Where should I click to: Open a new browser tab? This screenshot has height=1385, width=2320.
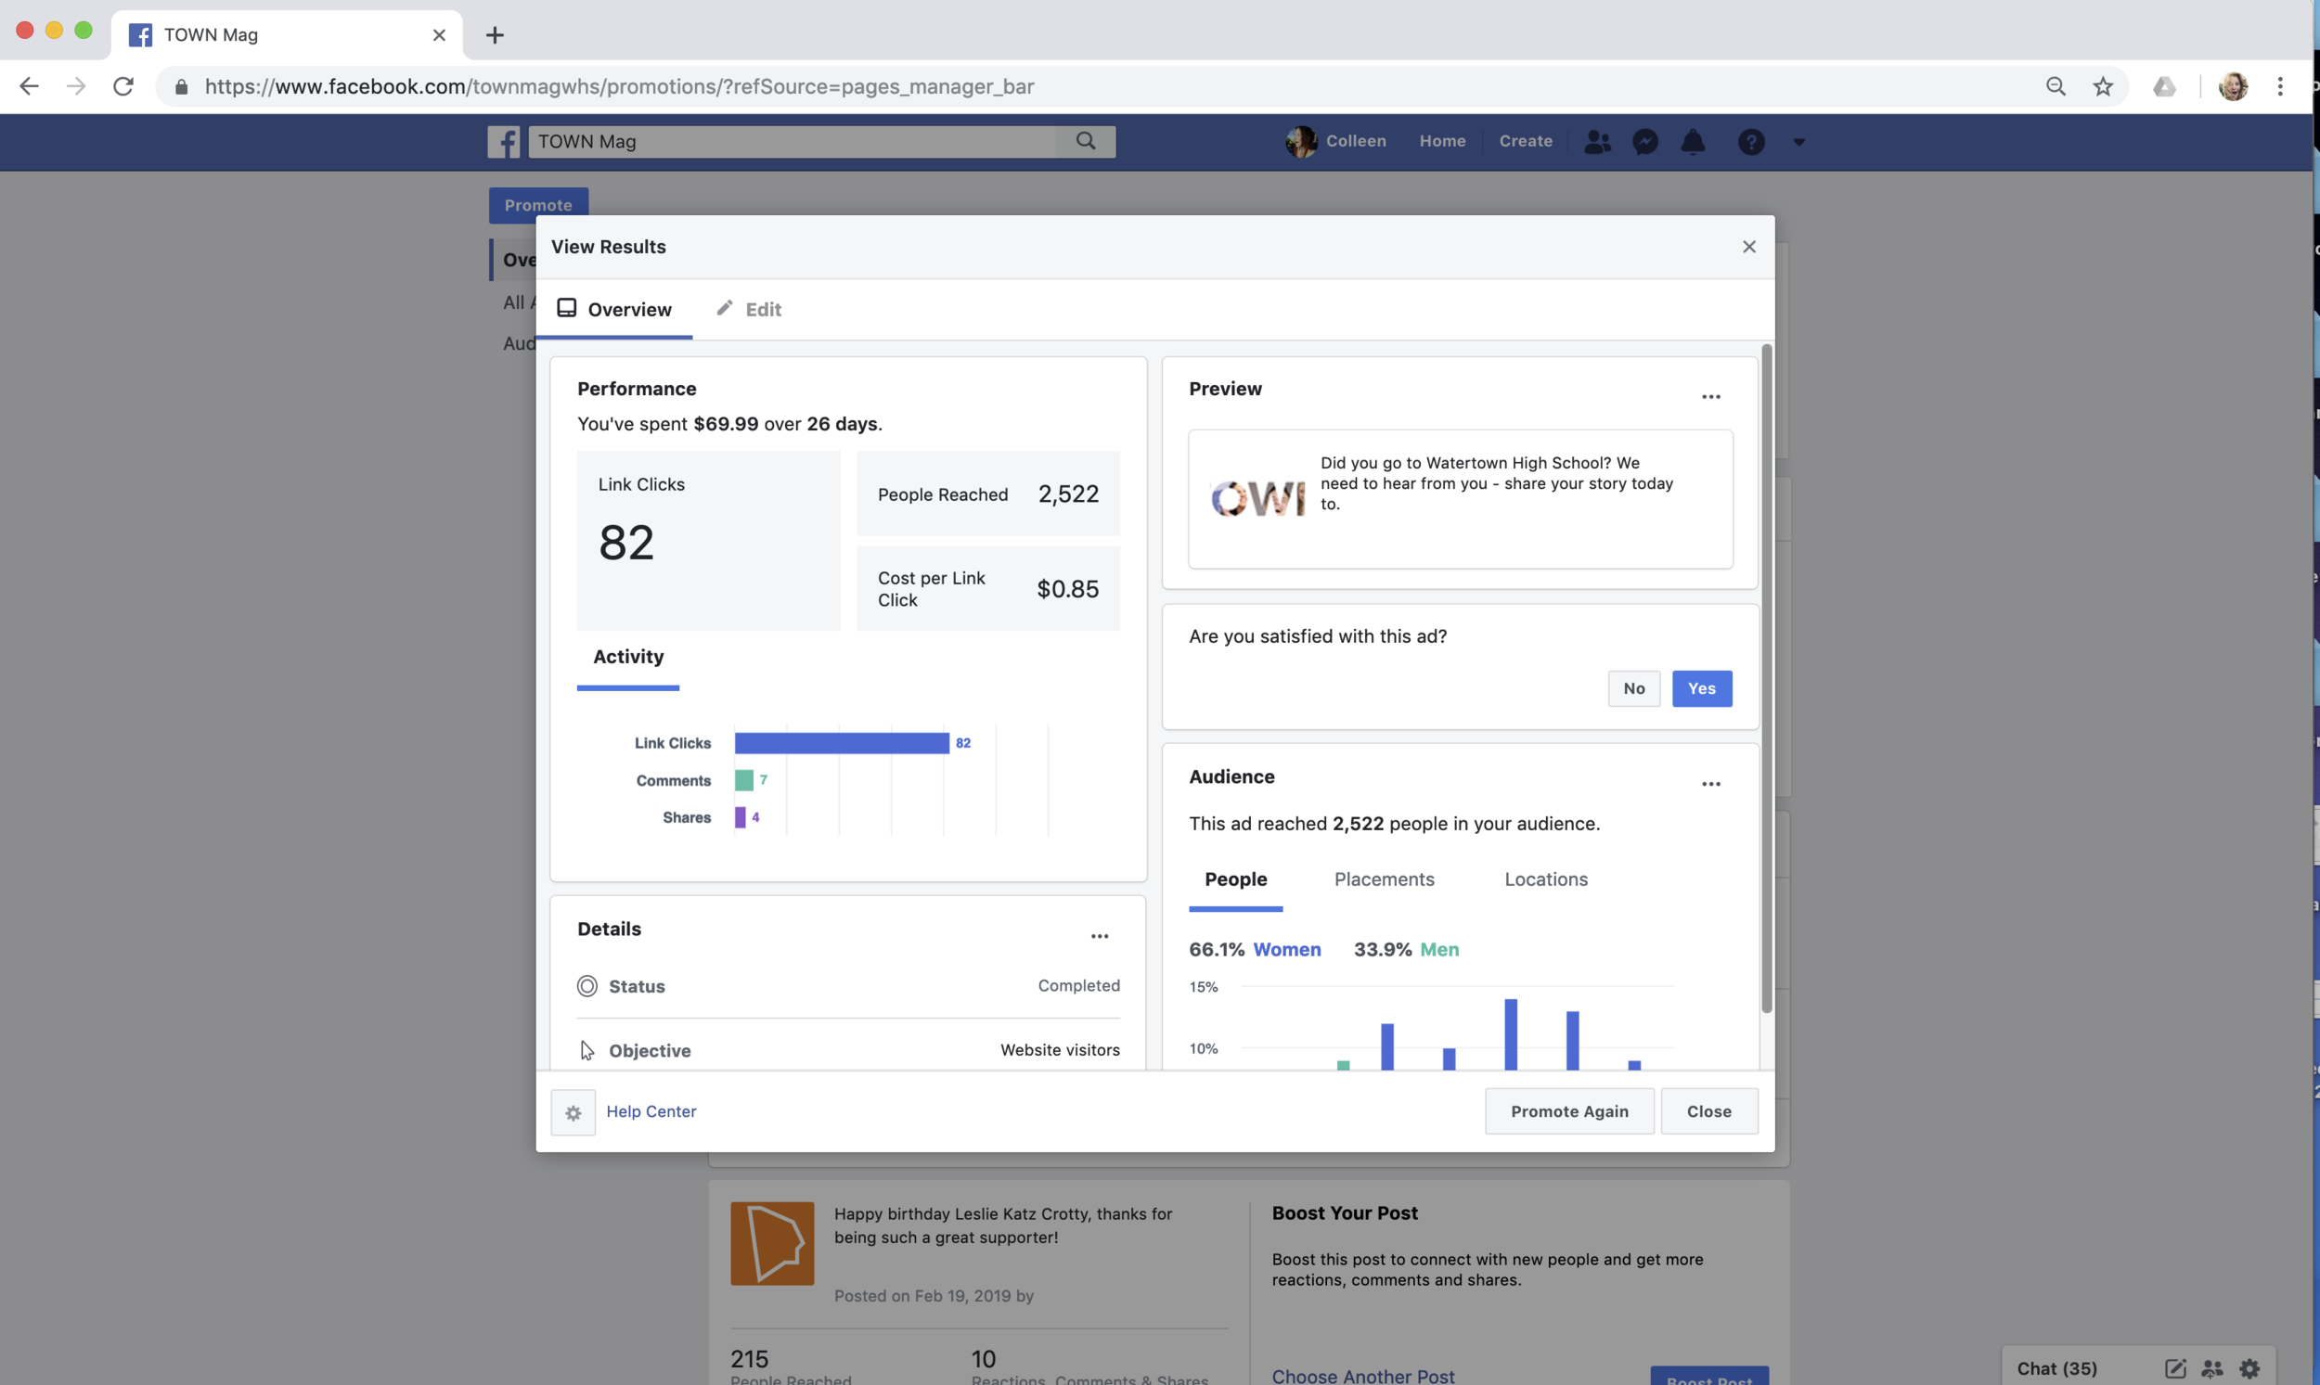pos(495,35)
